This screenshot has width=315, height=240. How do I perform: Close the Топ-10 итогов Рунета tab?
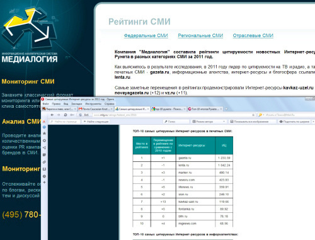point(221,109)
